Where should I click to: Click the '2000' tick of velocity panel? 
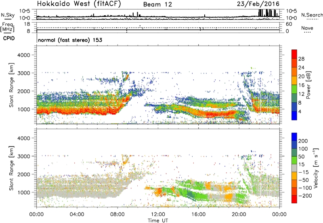[x=24, y=174]
